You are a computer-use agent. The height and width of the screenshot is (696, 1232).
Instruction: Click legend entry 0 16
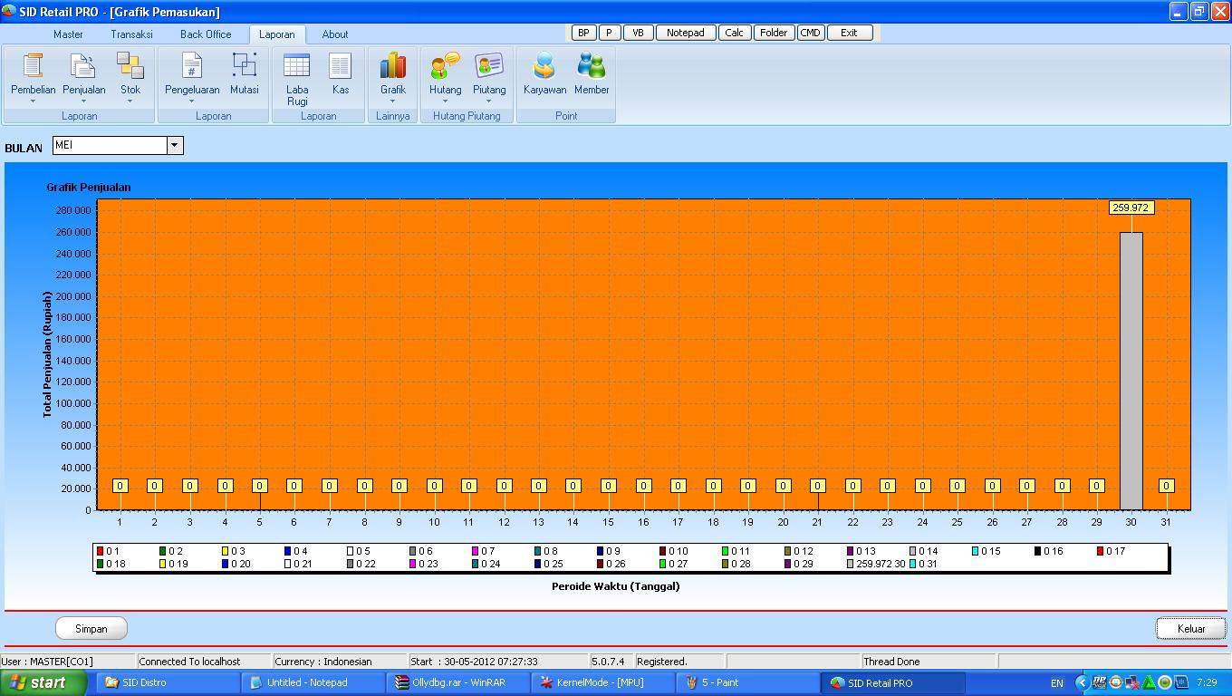(1051, 551)
